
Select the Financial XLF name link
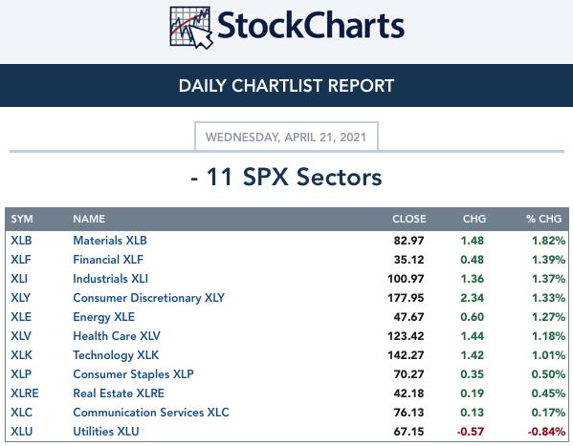[x=108, y=260]
